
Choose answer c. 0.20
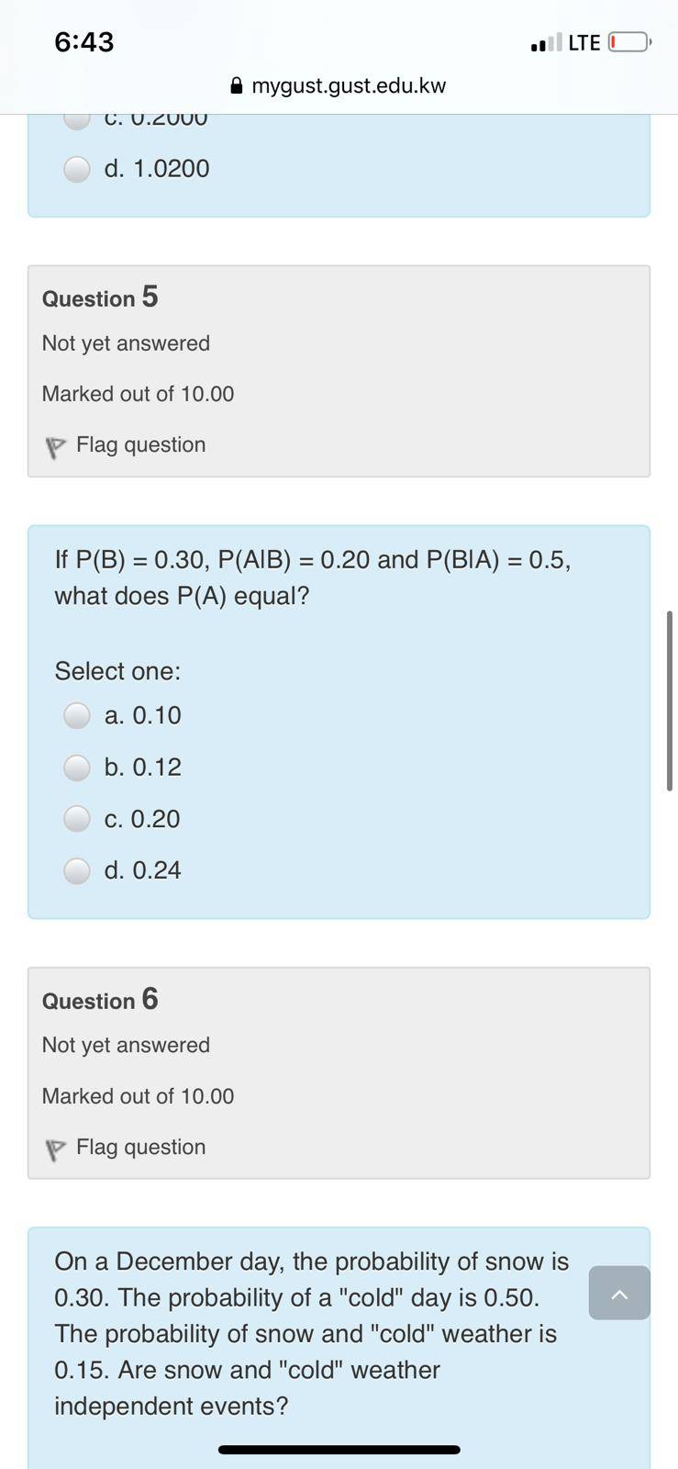coord(77,819)
